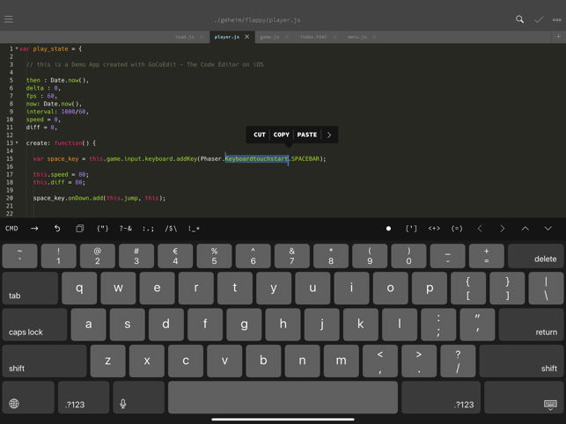Tap the copy/duplicate icon in the toolbar
Image resolution: width=566 pixels, height=424 pixels.
pyautogui.click(x=79, y=229)
